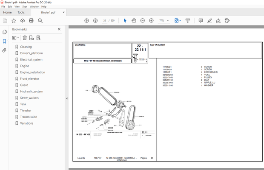Open the find text search tool
The image size is (264, 170).
40,21
